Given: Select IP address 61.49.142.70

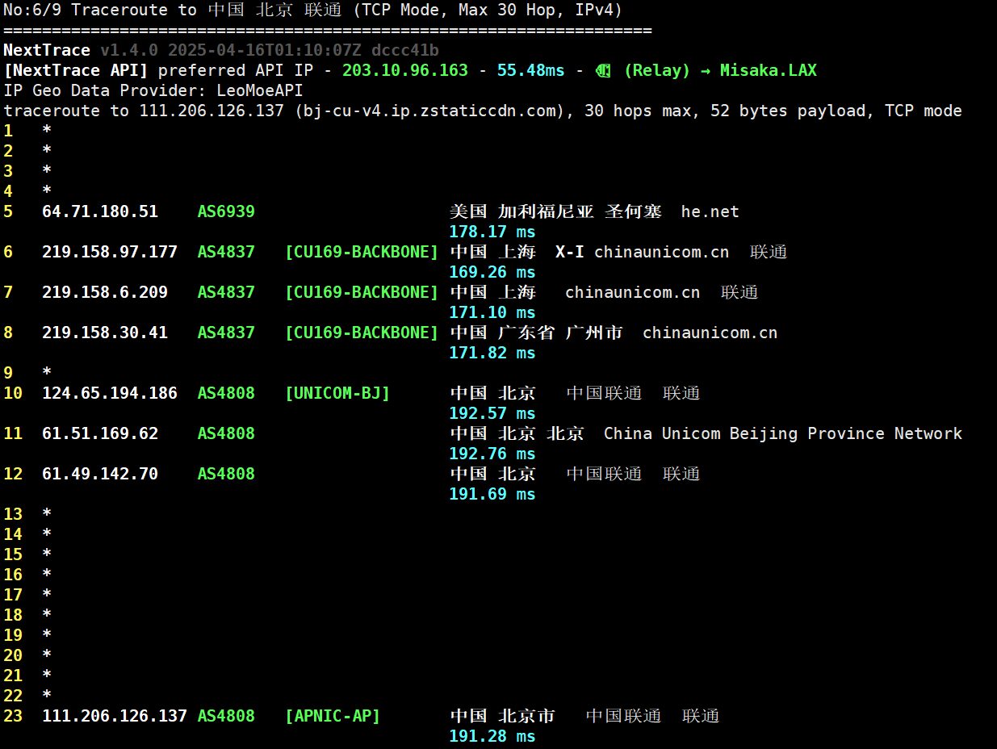Looking at the screenshot, I should coord(100,474).
